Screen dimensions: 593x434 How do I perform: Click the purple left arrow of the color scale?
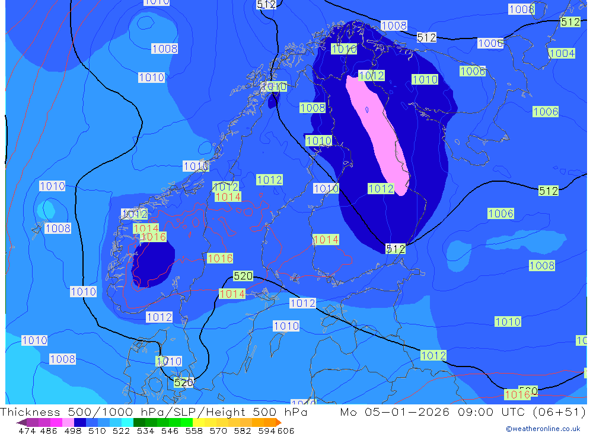21,422
